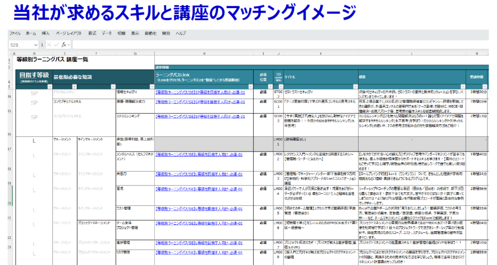Open the filter dropdown for 概要 column
Screen dimensions: 497x265
point(463,87)
